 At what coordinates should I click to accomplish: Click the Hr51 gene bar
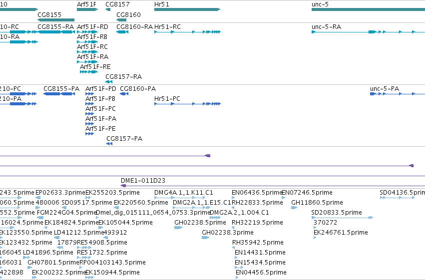point(187,9)
